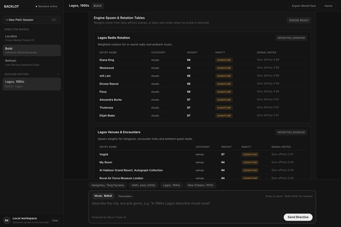Clear the local workspace sessions
This screenshot has width=341, height=227.
[x=55, y=221]
